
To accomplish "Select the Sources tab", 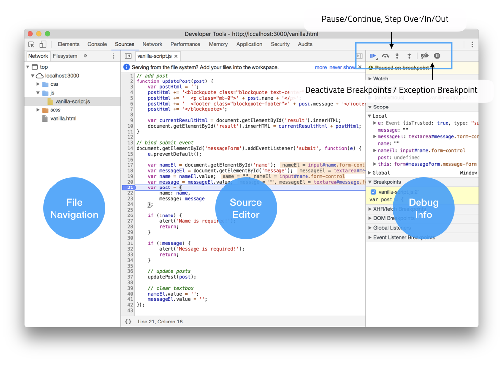I will (x=124, y=44).
